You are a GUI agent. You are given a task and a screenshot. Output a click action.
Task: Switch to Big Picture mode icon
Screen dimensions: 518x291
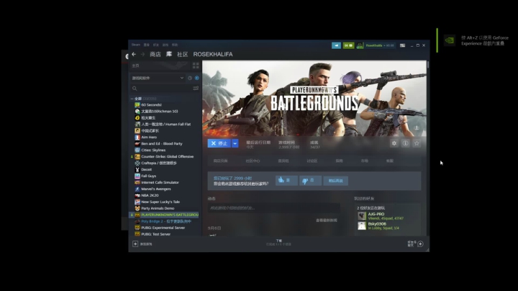coord(402,45)
